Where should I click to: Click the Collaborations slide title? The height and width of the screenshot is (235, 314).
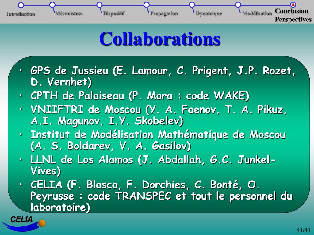(x=160, y=39)
